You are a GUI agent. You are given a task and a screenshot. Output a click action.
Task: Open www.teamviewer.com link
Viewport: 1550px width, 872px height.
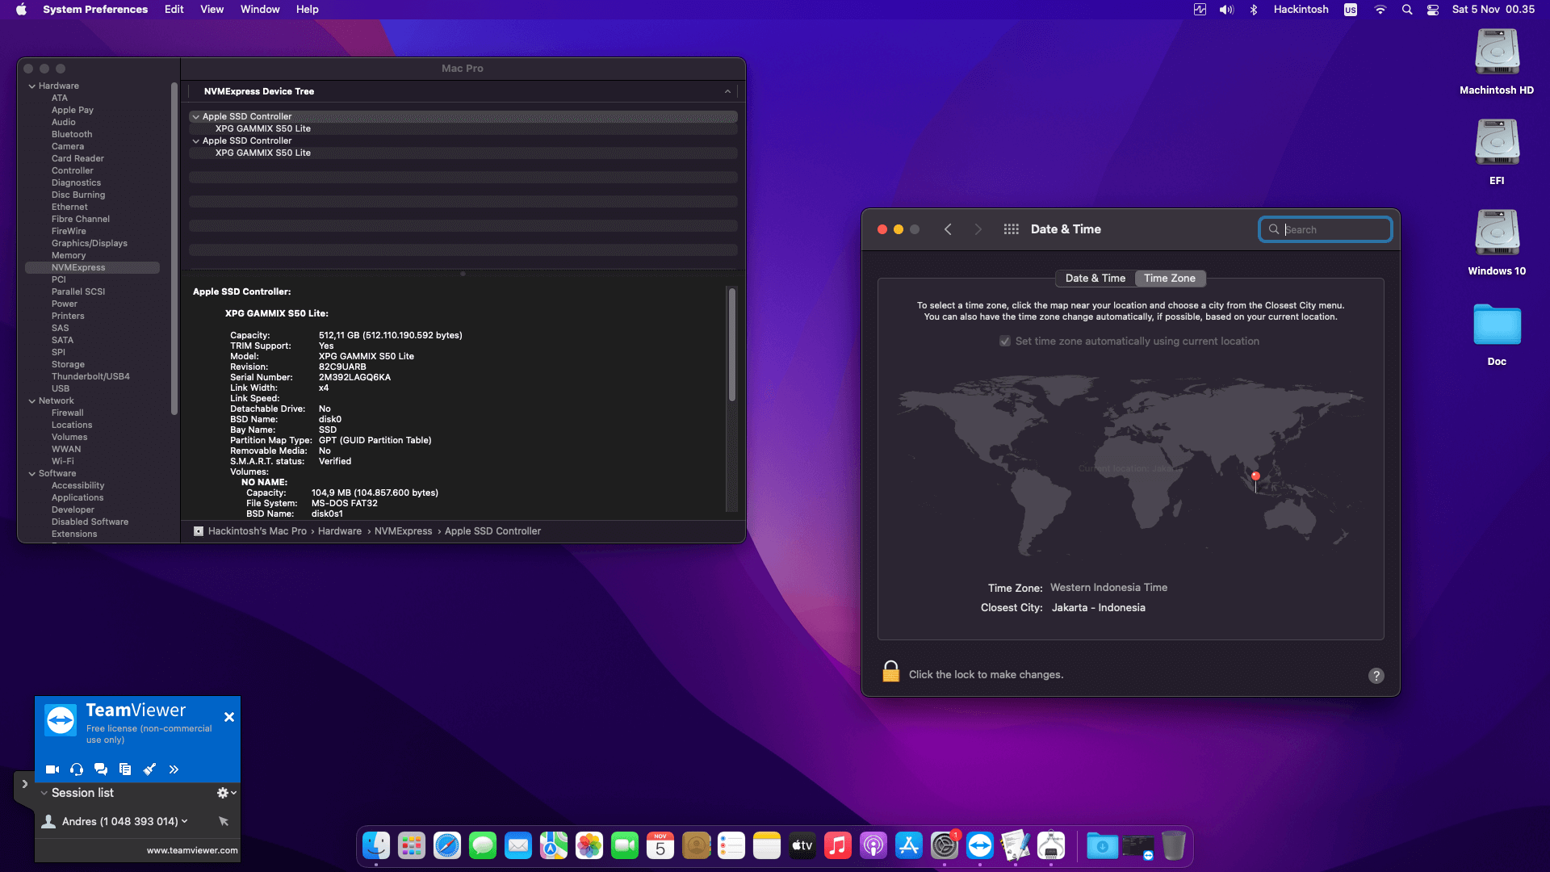(x=192, y=850)
